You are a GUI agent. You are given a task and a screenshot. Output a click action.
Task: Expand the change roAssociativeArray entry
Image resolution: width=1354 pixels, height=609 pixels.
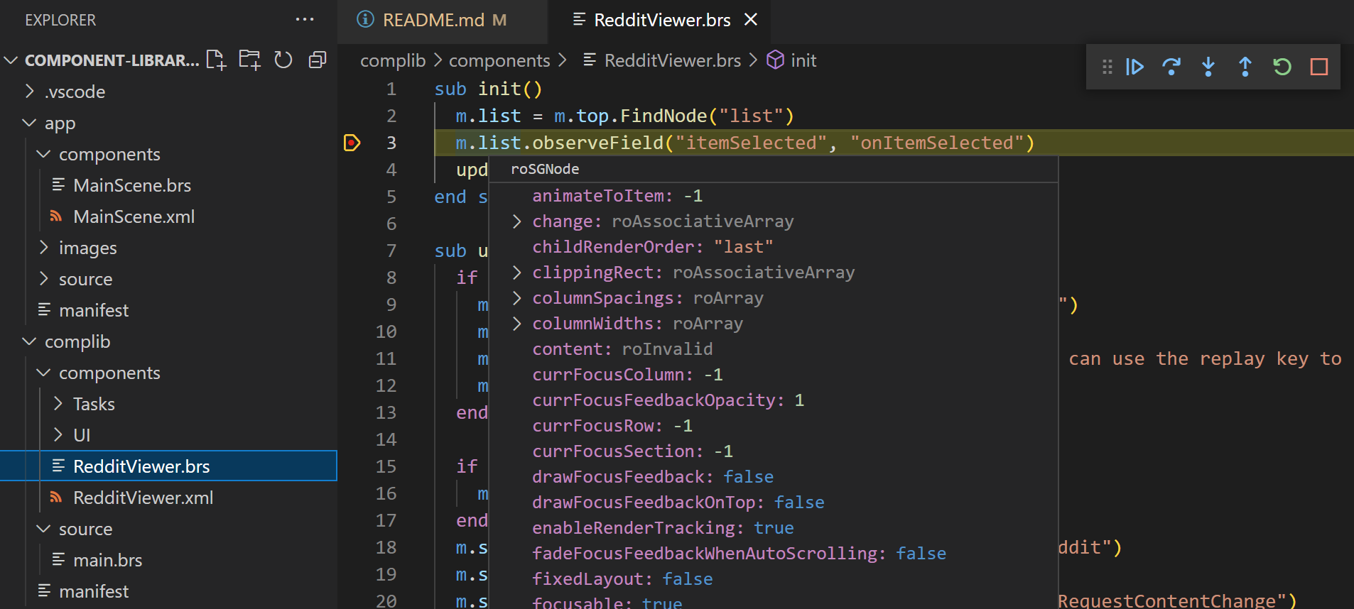pyautogui.click(x=517, y=221)
